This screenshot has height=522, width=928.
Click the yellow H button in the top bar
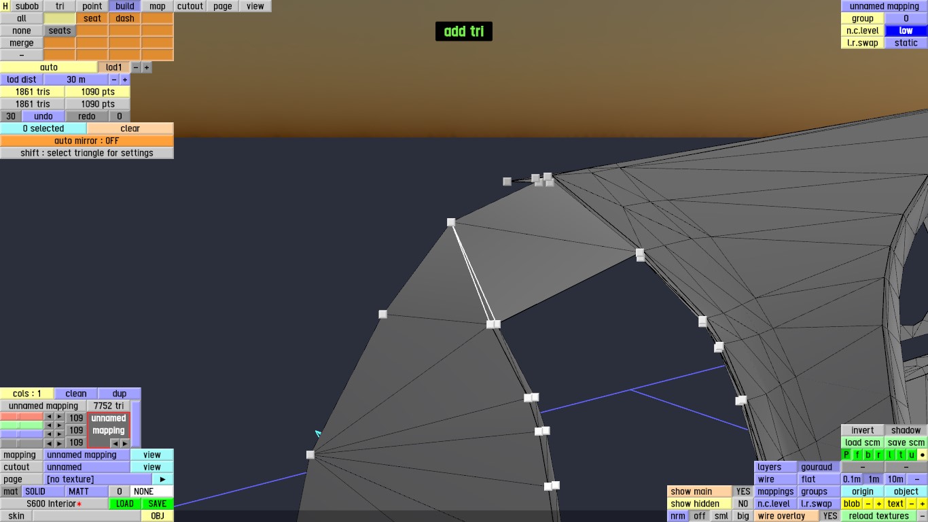[5, 6]
